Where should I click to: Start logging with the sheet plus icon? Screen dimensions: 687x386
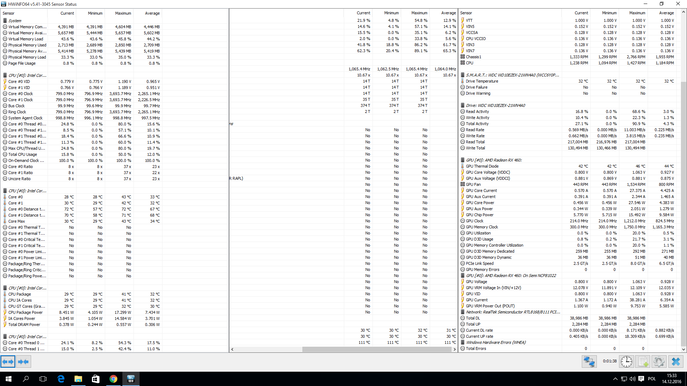pyautogui.click(x=643, y=362)
